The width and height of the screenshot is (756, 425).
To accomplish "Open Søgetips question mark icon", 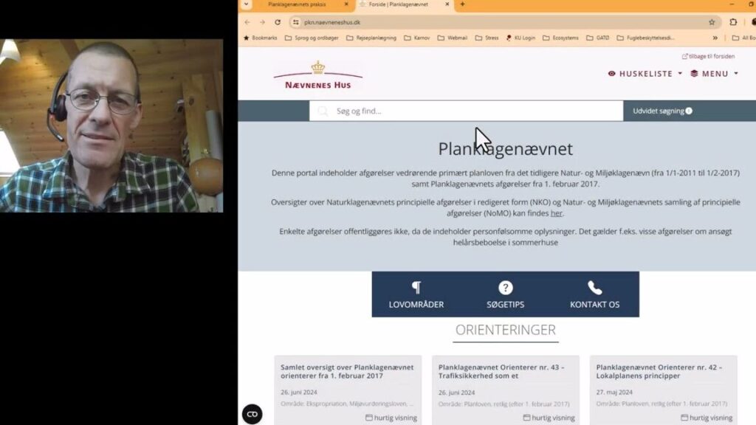I will click(505, 288).
